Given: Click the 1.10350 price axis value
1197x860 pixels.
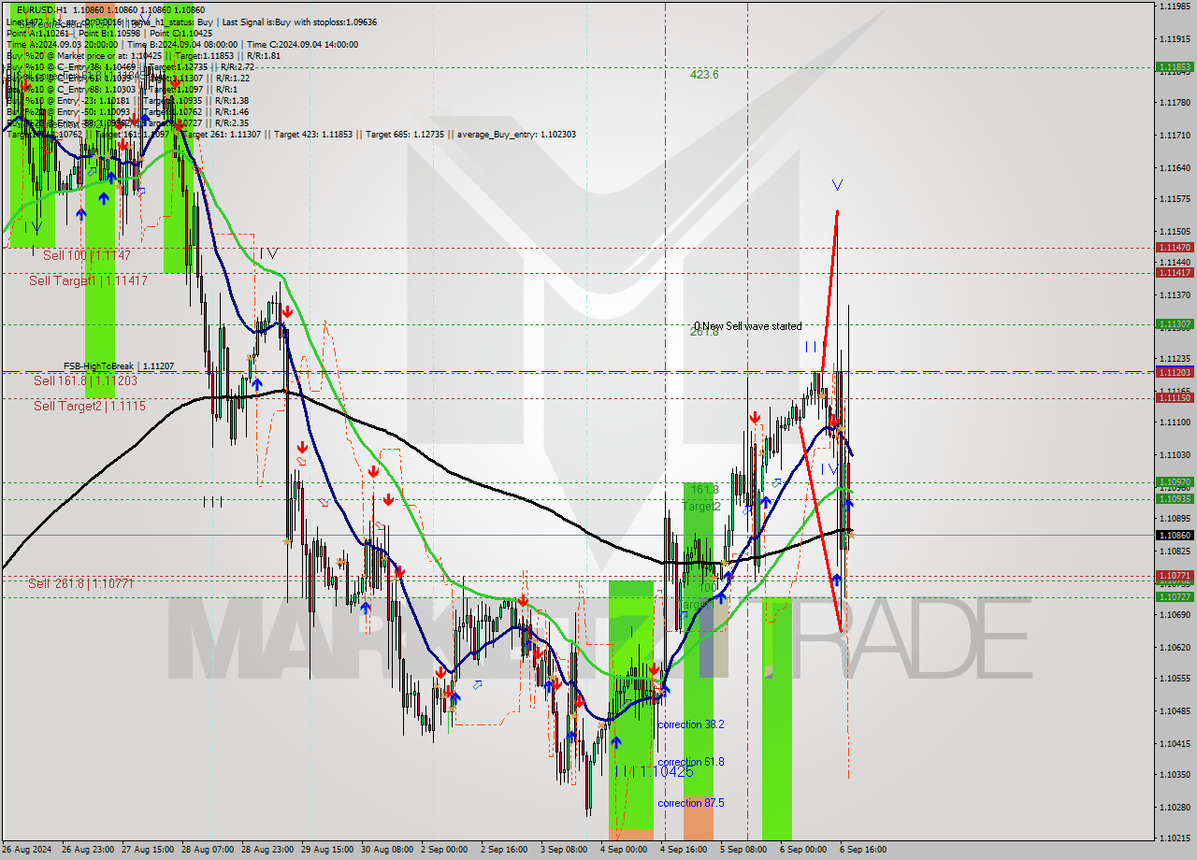Looking at the screenshot, I should tap(1175, 775).
